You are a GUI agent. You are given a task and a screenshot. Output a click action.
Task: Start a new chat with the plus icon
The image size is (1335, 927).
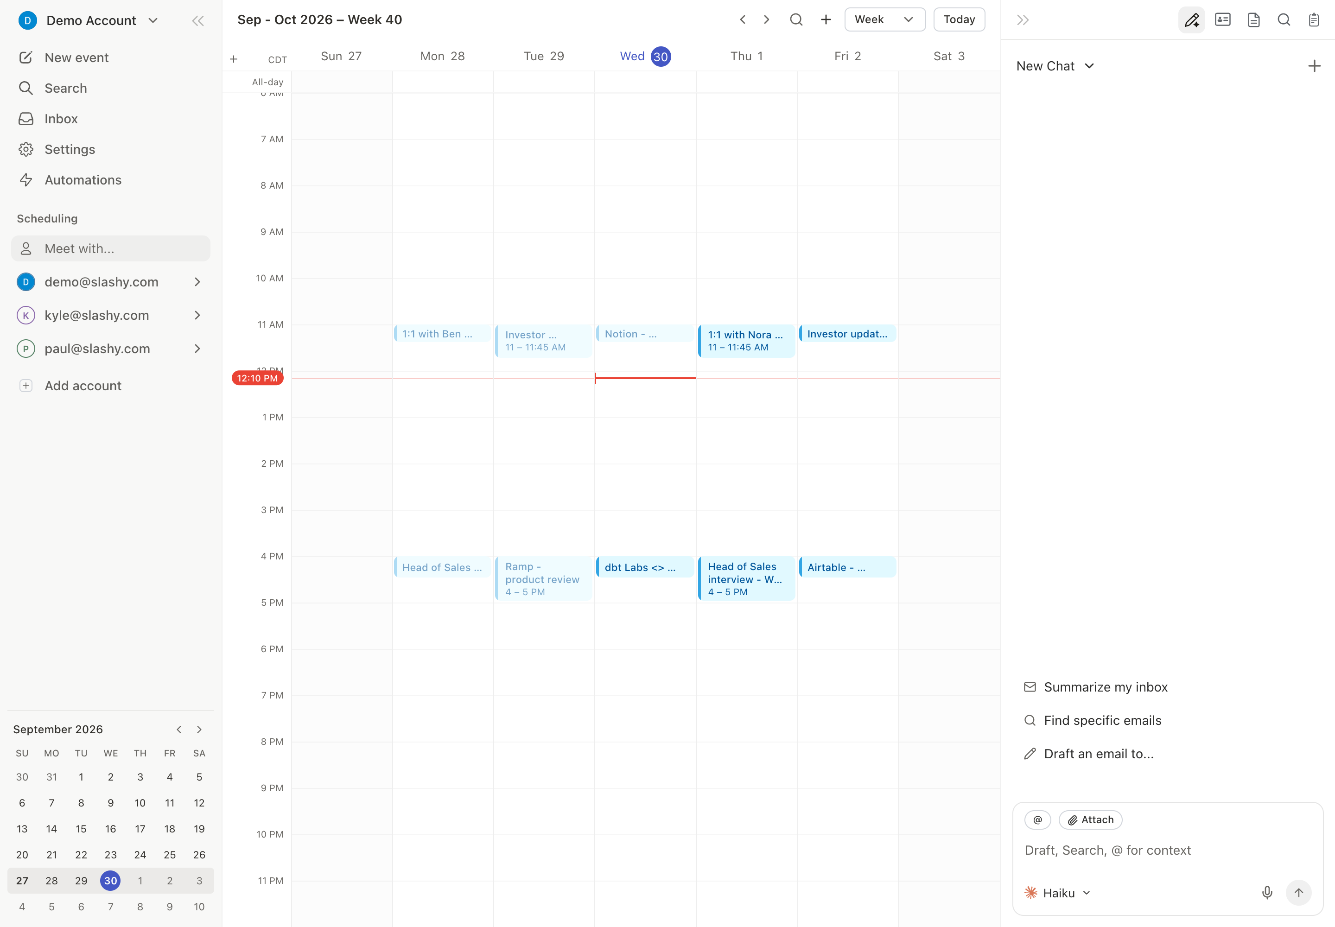1314,66
